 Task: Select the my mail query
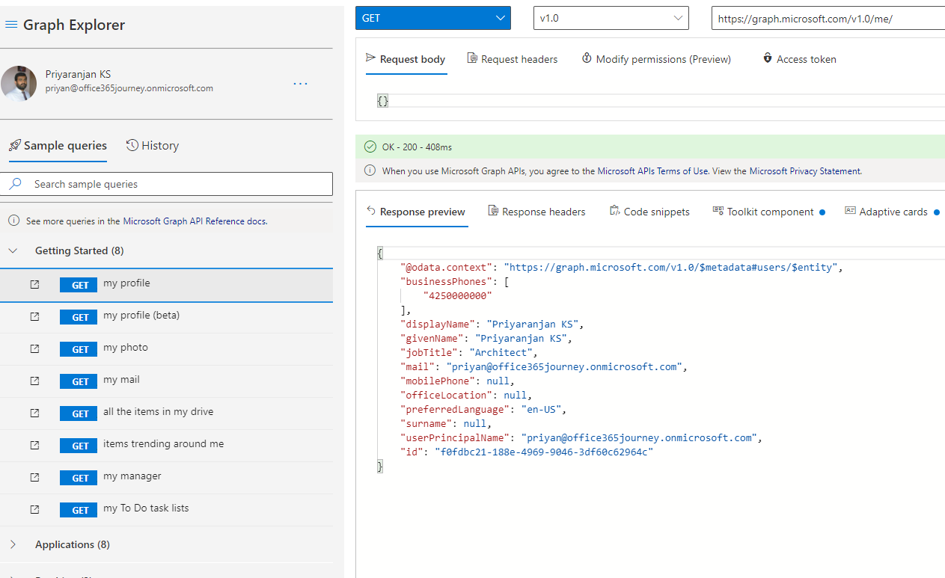coord(166,381)
